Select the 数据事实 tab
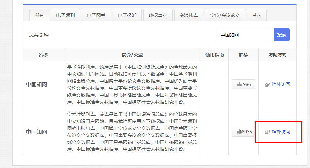This screenshot has width=310, height=168. 158,15
